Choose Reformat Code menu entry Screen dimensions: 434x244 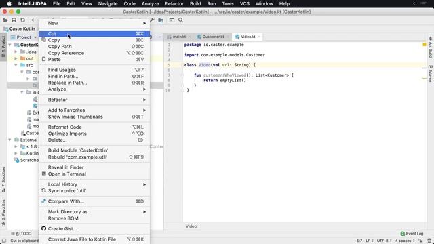[94, 127]
